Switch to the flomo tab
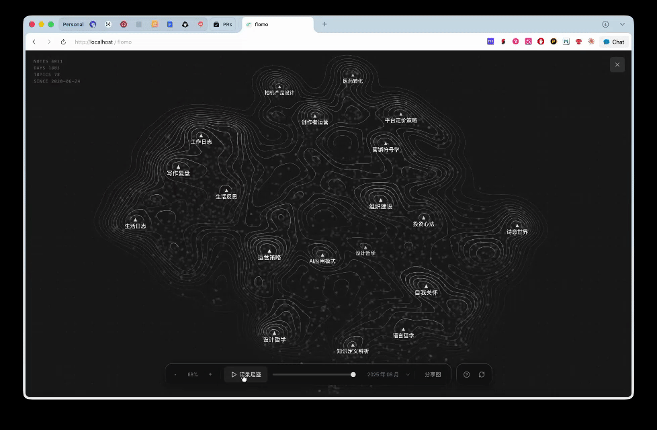Viewport: 657px width, 430px height. (x=278, y=24)
